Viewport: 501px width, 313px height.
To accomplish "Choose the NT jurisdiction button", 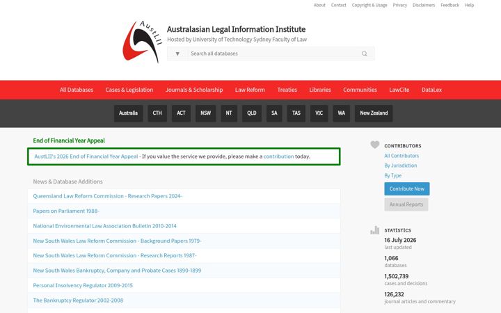I will (229, 113).
